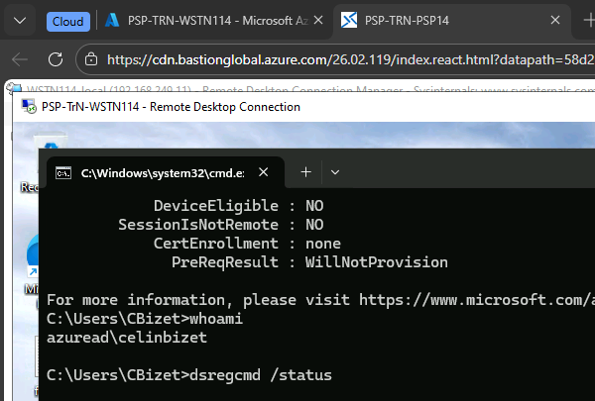Image resolution: width=595 pixels, height=401 pixels.
Task: Click the 'dsregcmd /status' command line
Action: point(189,375)
